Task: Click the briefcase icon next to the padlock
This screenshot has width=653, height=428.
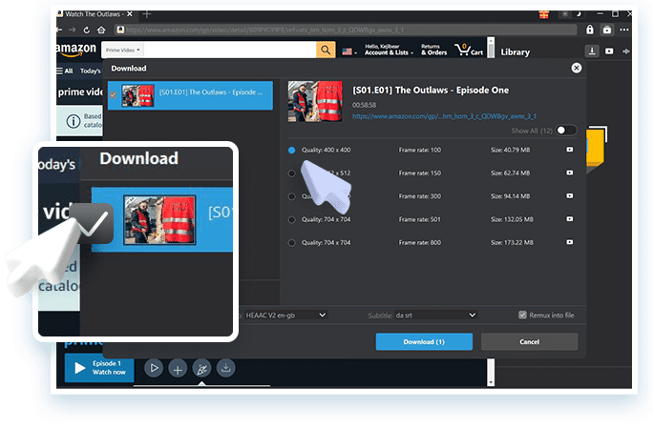Action: [607, 30]
